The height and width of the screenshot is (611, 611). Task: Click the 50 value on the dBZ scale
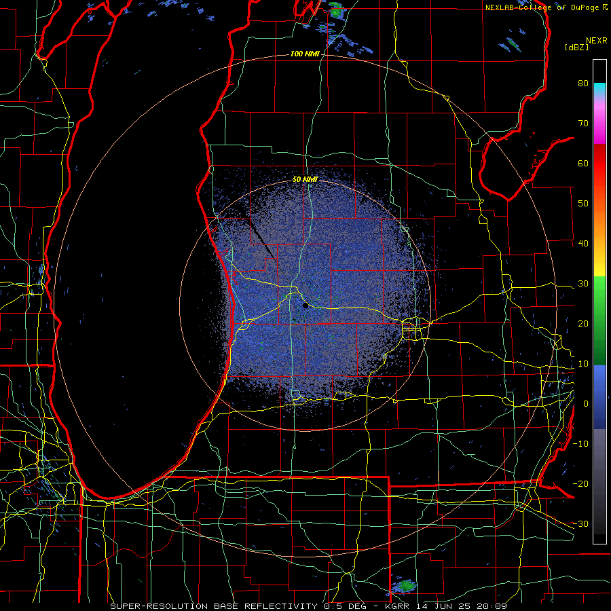583,204
